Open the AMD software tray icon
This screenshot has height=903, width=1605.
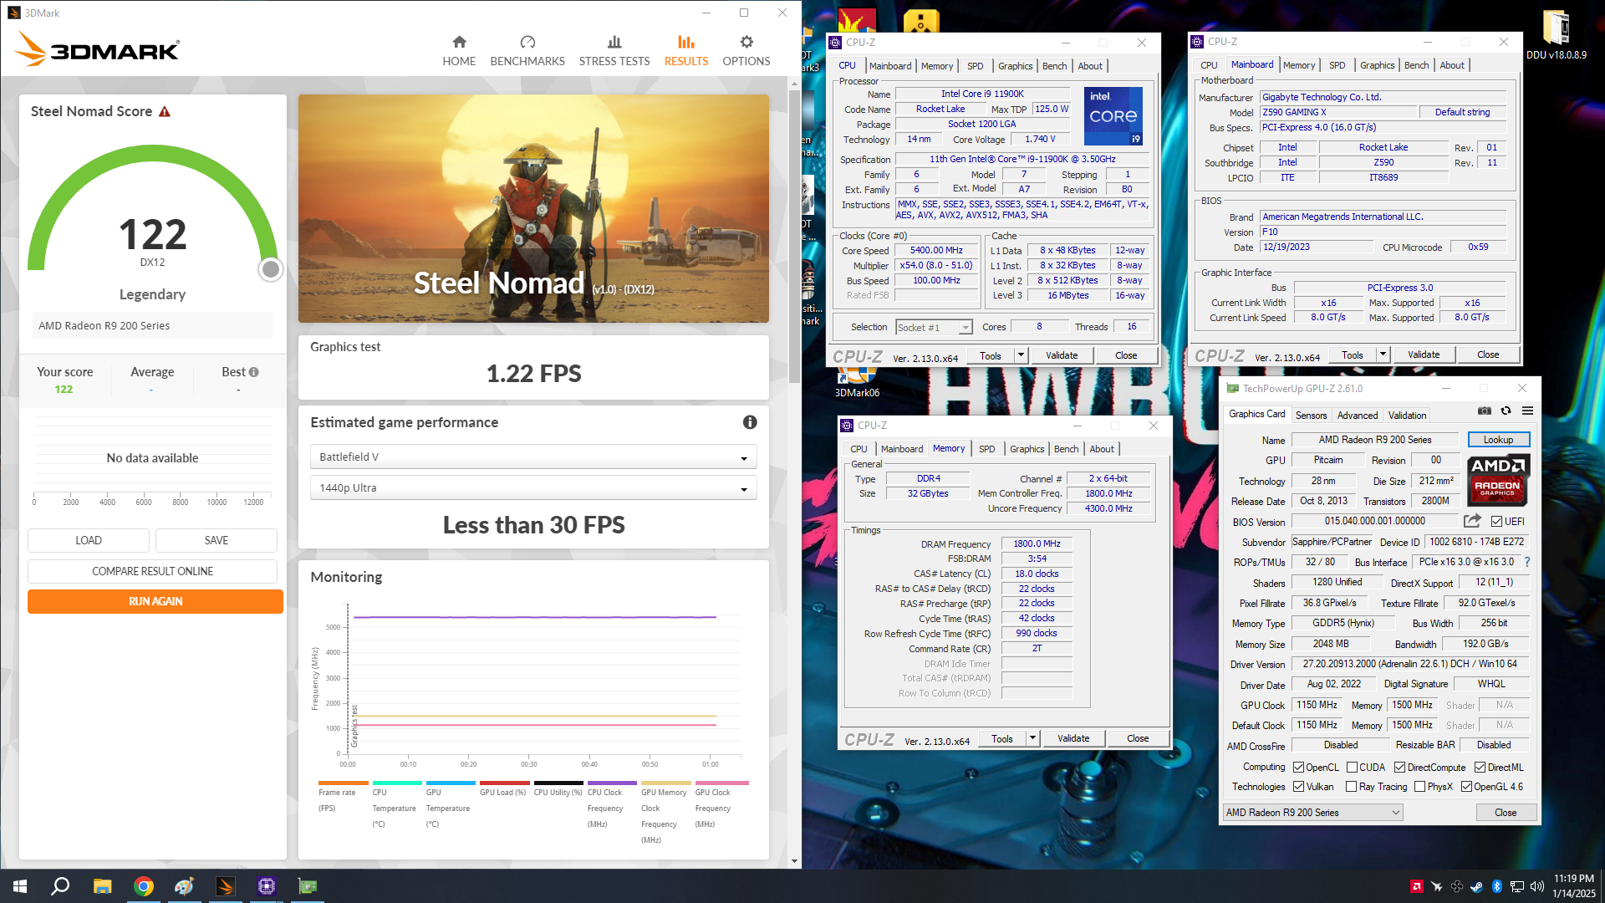tap(1416, 886)
